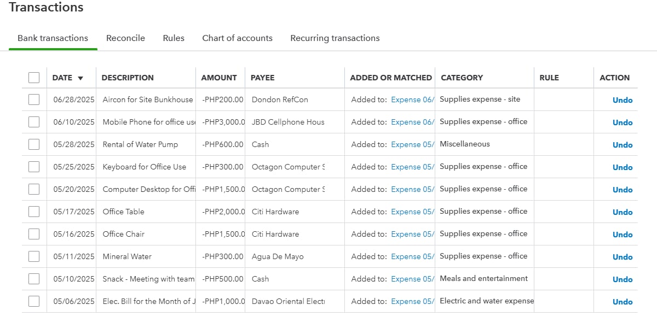
Task: Sort by the DATE column arrow
Action: 80,78
